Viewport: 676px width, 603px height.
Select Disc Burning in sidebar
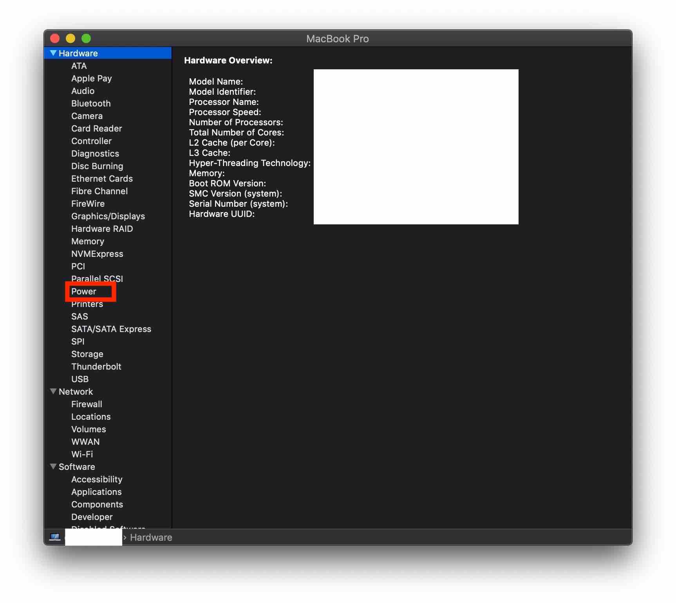pos(97,166)
